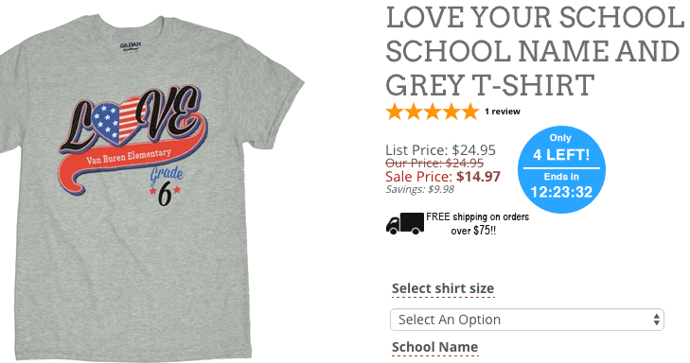Click the Gildan neck label on shirt
The width and height of the screenshot is (690, 363).
tap(131, 46)
